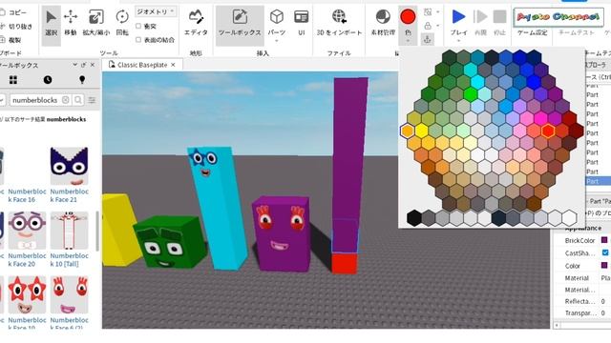This screenshot has width=611, height=343.
Task: Click the Color property purple swatch
Action: (604, 265)
